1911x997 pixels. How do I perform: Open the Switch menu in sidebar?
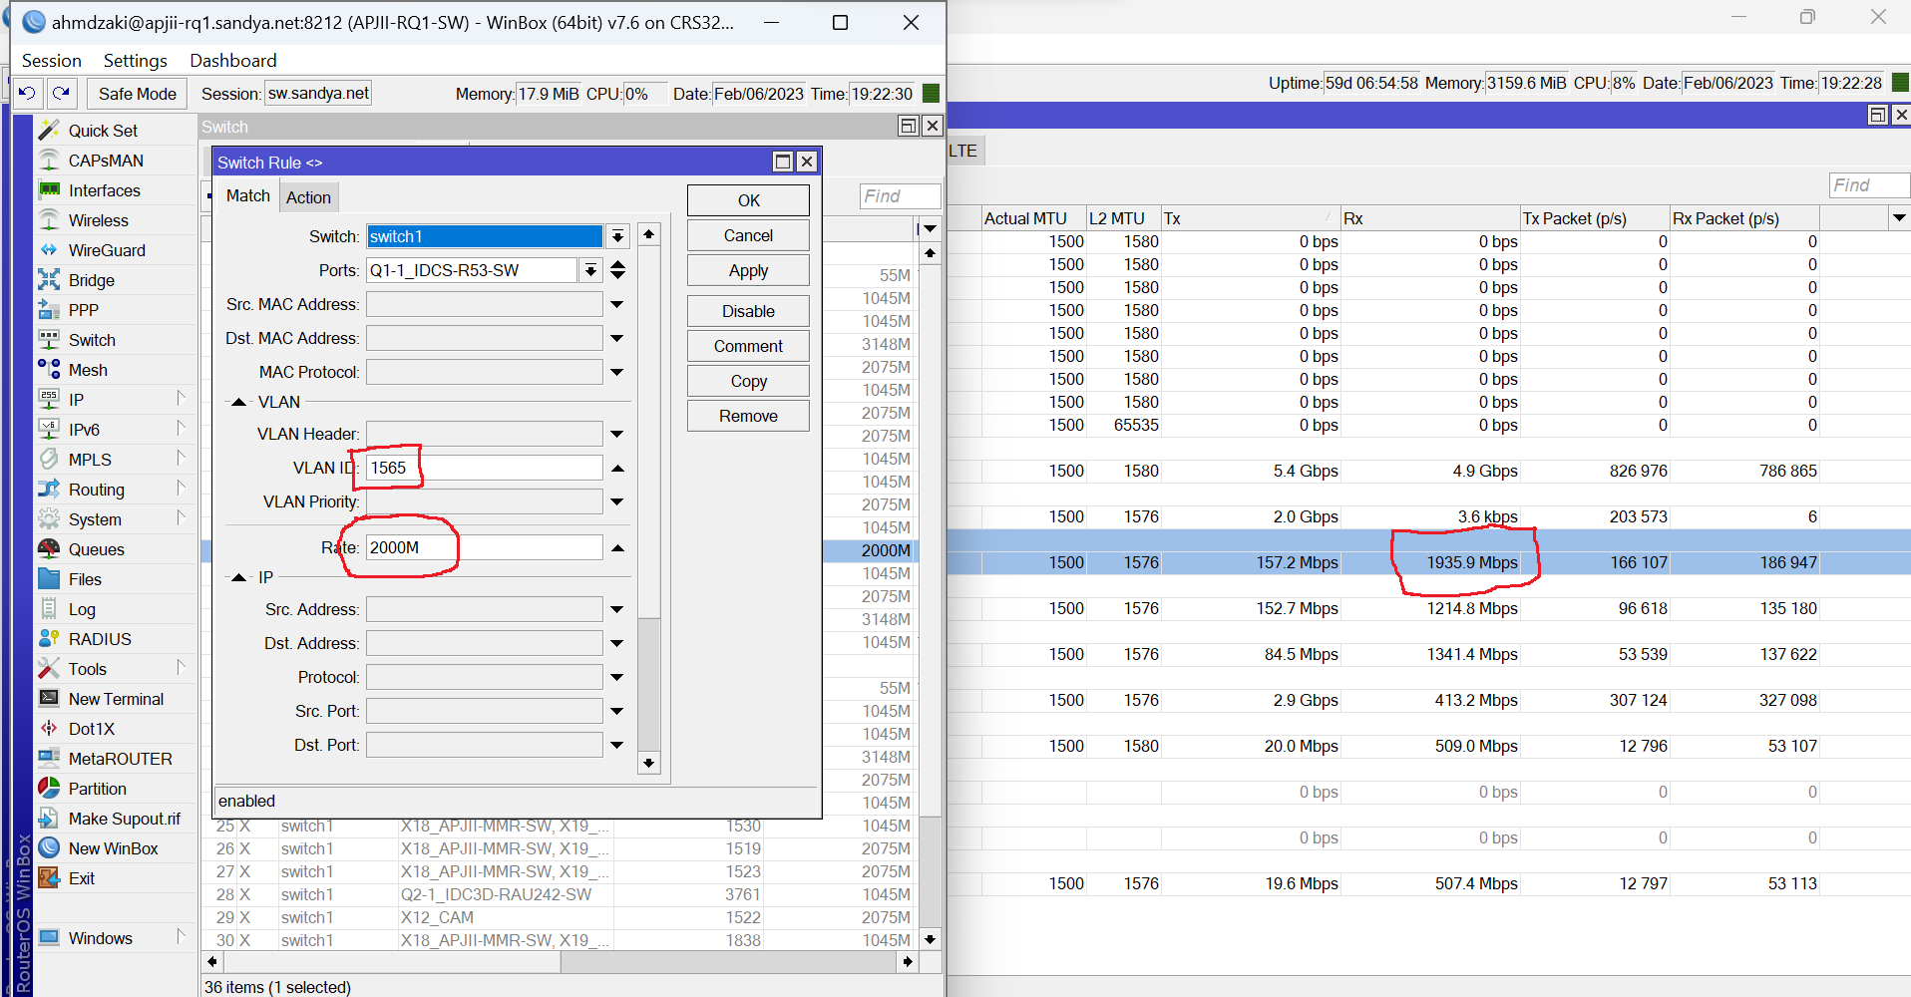click(92, 339)
